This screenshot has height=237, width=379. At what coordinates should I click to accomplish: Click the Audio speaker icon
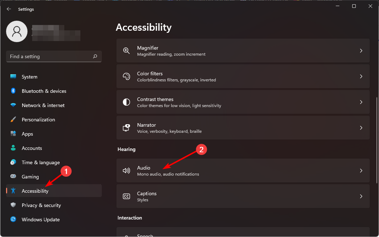(x=126, y=170)
